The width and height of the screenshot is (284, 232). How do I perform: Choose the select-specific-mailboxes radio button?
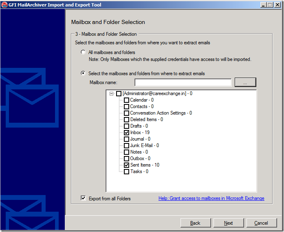[83, 73]
